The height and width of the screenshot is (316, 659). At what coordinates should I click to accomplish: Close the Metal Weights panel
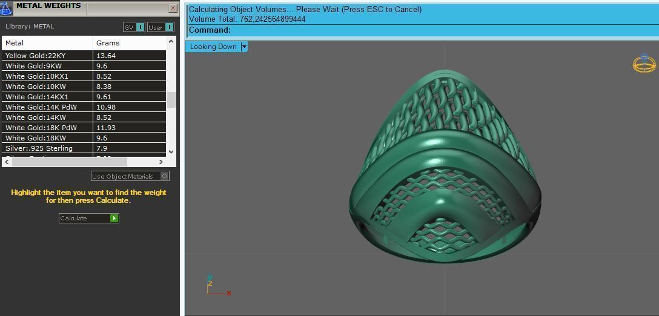(173, 8)
